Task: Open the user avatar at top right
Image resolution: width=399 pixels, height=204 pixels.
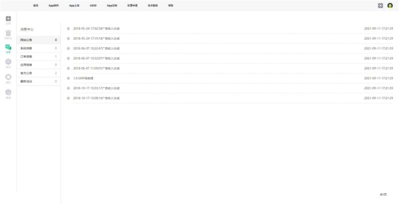Action: [390, 5]
